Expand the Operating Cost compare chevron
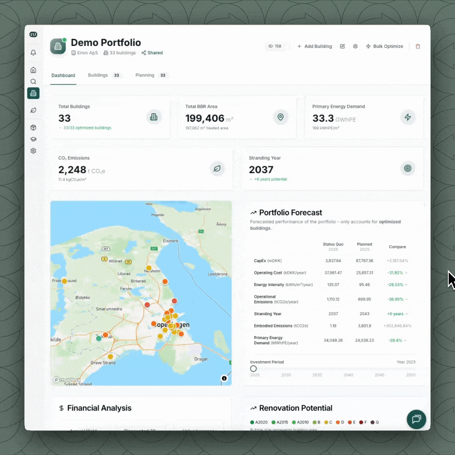This screenshot has width=455, height=455. pos(407,273)
